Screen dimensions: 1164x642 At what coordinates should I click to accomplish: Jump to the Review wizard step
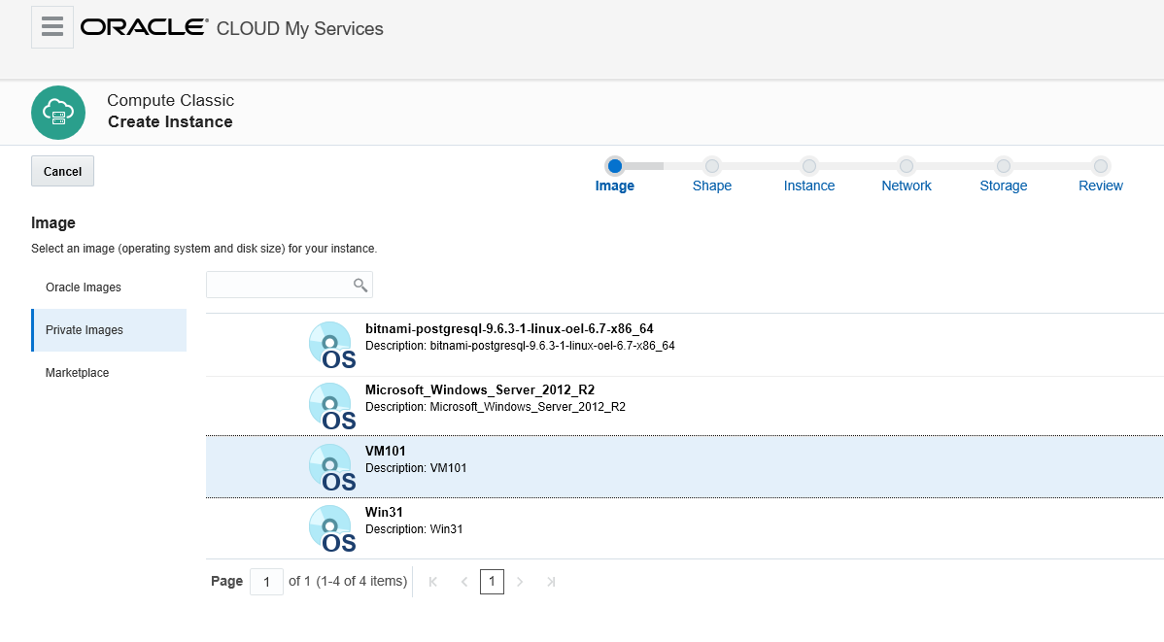click(x=1101, y=186)
